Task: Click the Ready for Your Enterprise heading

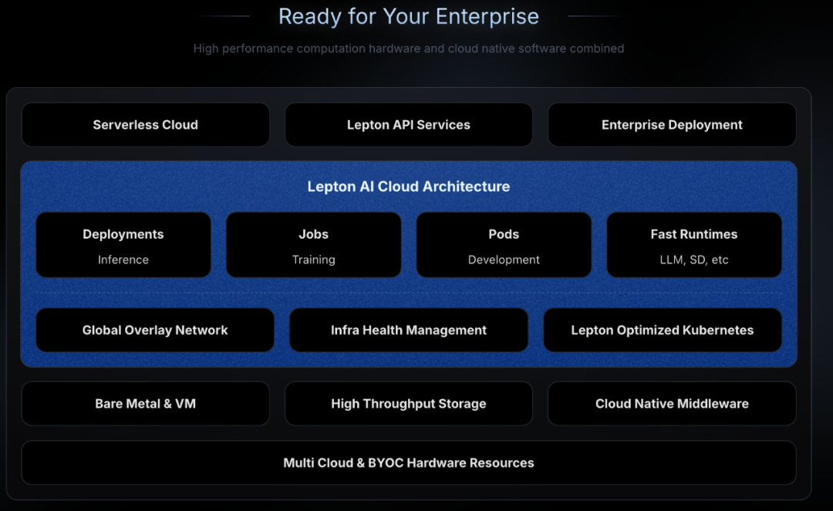Action: (409, 16)
